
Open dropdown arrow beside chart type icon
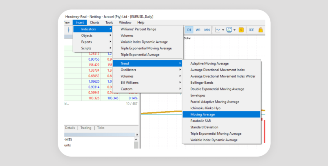point(223,30)
